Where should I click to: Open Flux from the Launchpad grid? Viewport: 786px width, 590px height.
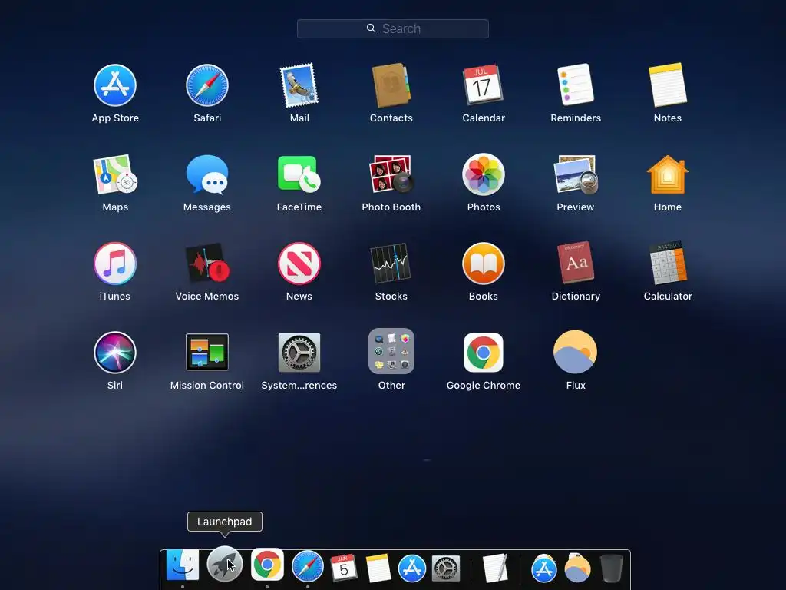576,352
